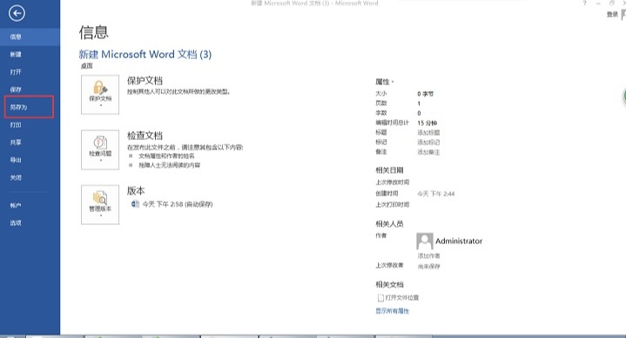Click the help question mark icon

[x=584, y=3]
